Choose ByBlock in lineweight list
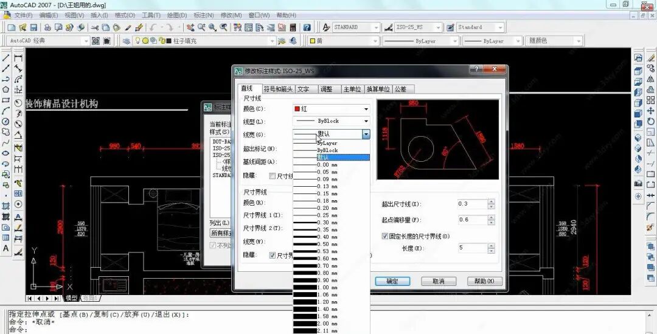This screenshot has width=657, height=334. click(332, 150)
